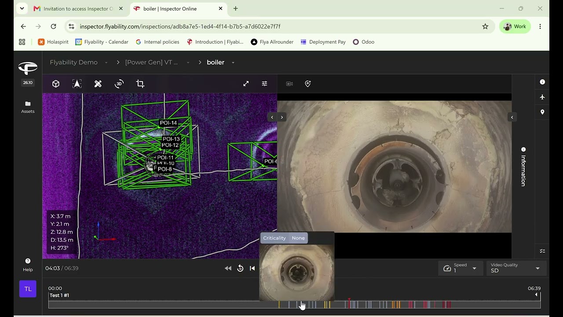This screenshot has height=317, width=563.
Task: Skip to the previous marker
Action: (x=252, y=268)
